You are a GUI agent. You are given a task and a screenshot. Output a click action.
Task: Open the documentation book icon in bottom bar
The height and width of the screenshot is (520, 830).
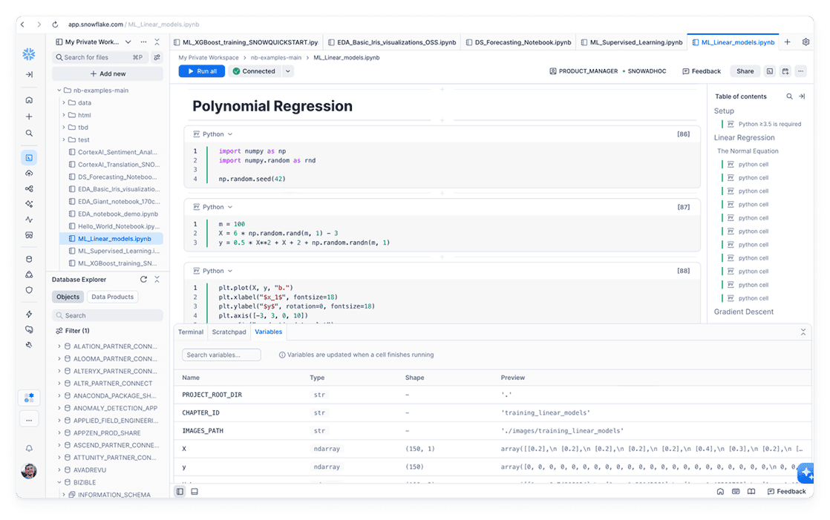[751, 491]
